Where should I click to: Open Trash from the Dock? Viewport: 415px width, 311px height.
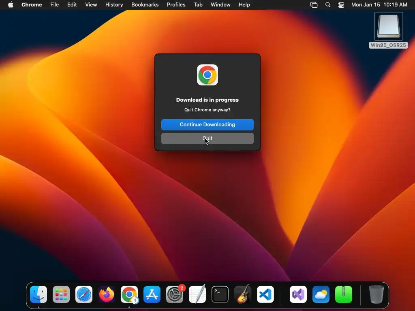[376, 294]
